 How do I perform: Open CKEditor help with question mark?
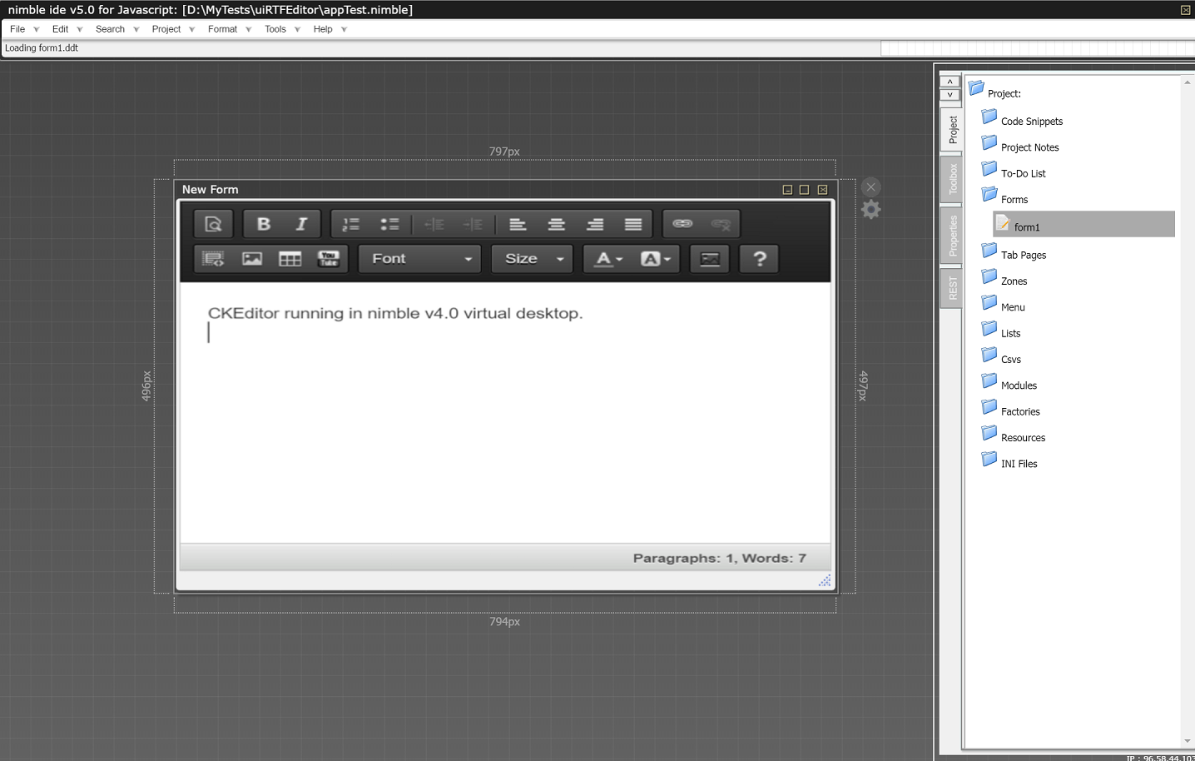coord(759,259)
